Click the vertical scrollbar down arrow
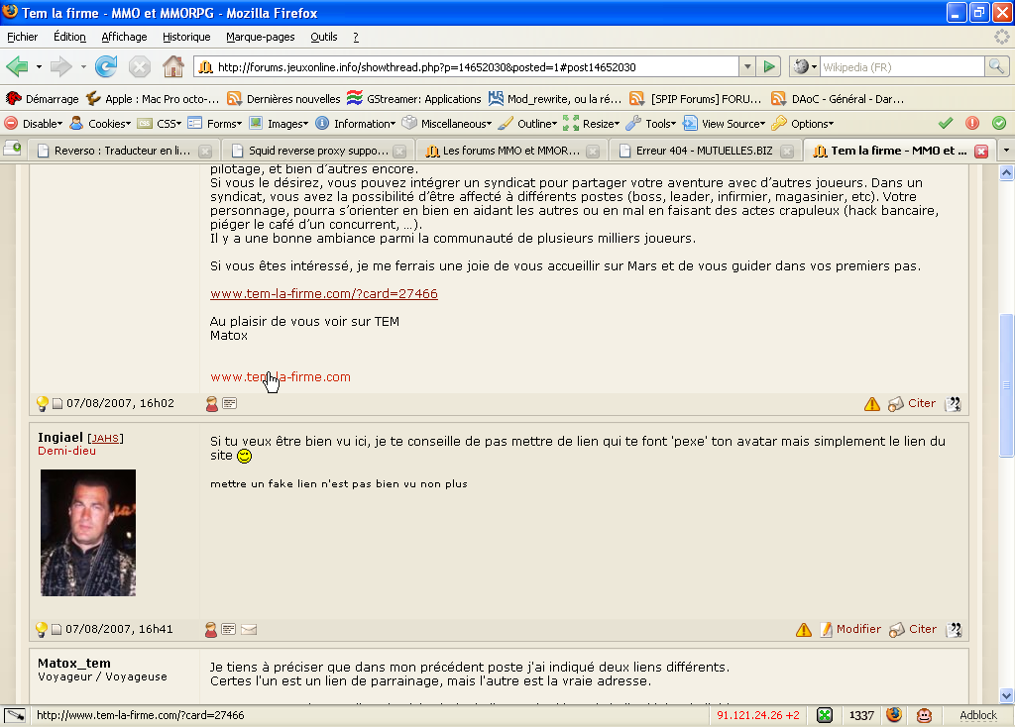The height and width of the screenshot is (727, 1015). click(1006, 696)
